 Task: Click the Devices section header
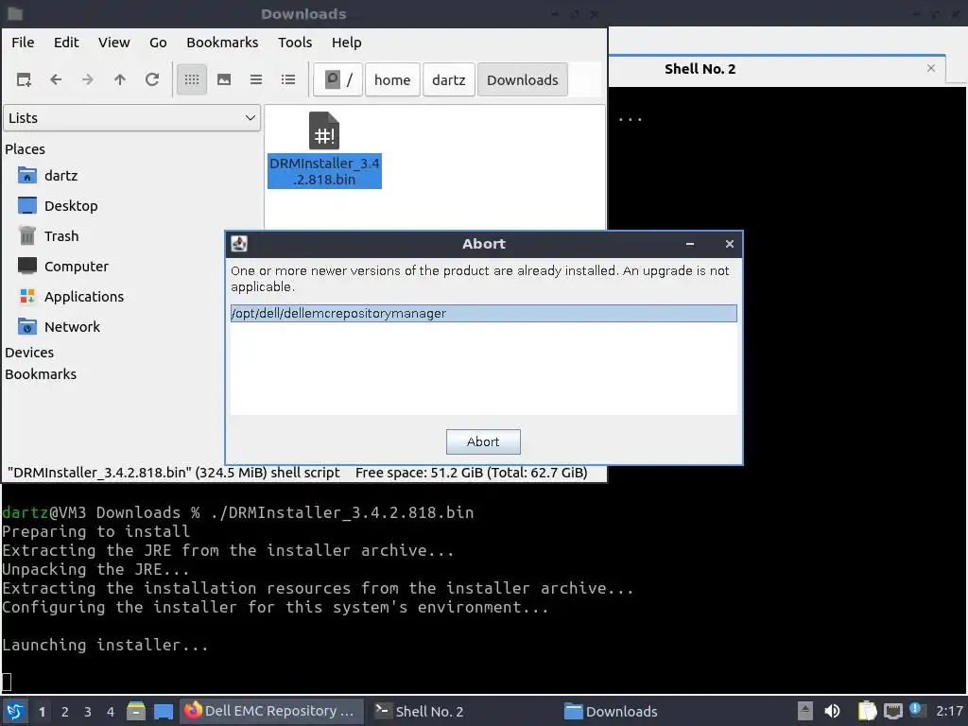29,353
